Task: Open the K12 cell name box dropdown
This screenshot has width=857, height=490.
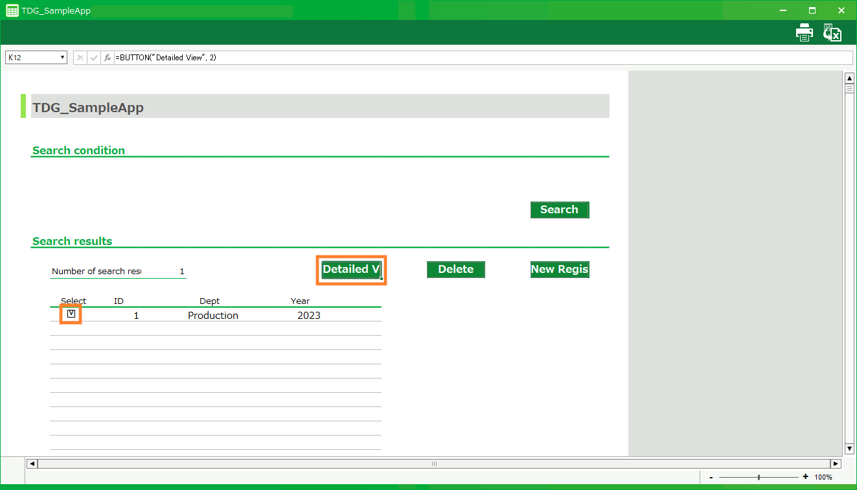Action: [x=63, y=58]
